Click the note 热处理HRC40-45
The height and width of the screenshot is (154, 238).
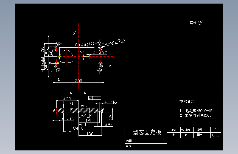tap(199, 111)
